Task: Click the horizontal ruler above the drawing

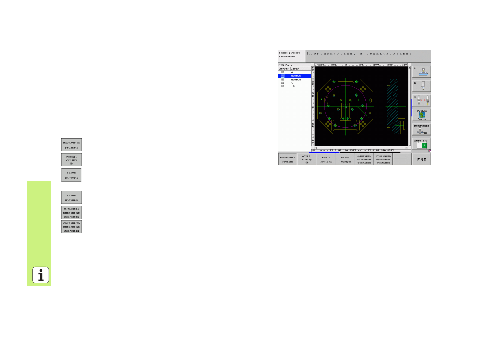Action: coord(361,65)
